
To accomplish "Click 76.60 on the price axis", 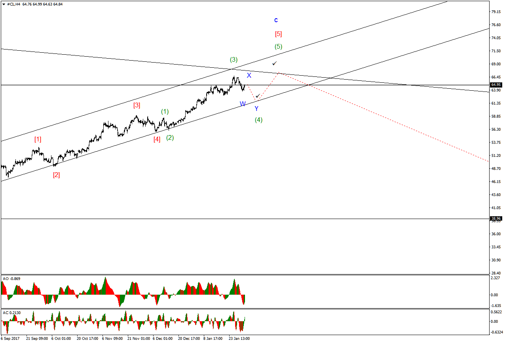I will pyautogui.click(x=496, y=25).
